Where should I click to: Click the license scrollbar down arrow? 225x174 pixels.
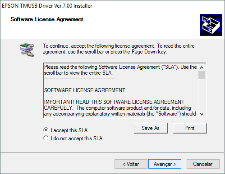pyautogui.click(x=202, y=114)
